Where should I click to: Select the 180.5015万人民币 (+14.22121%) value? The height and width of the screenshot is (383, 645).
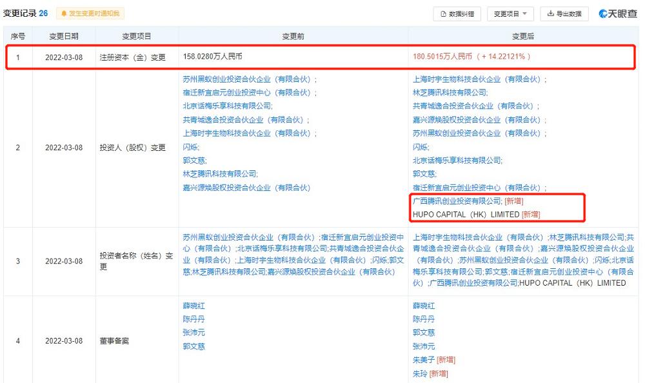coord(471,56)
